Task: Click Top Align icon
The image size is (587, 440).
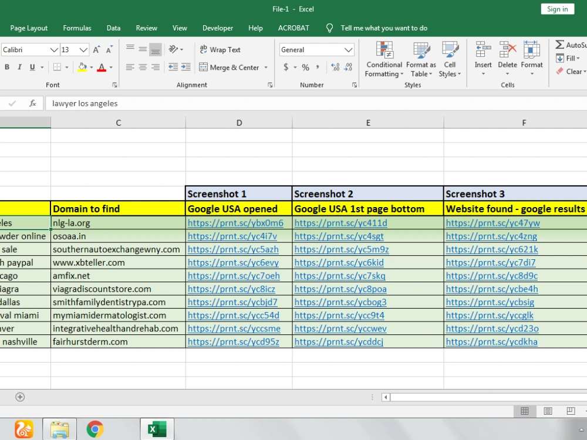Action: (130, 49)
